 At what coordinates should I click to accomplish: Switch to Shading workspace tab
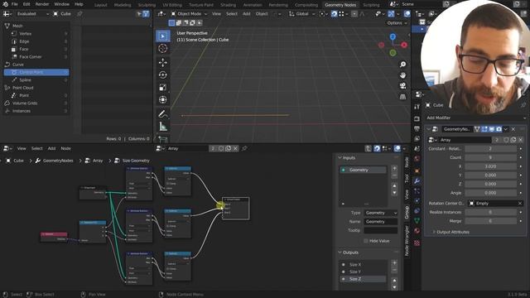click(x=229, y=5)
